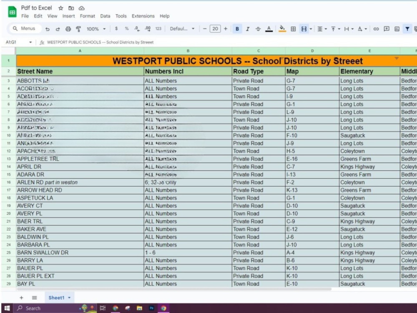
Task: Open the Edit menu
Action: click(38, 16)
